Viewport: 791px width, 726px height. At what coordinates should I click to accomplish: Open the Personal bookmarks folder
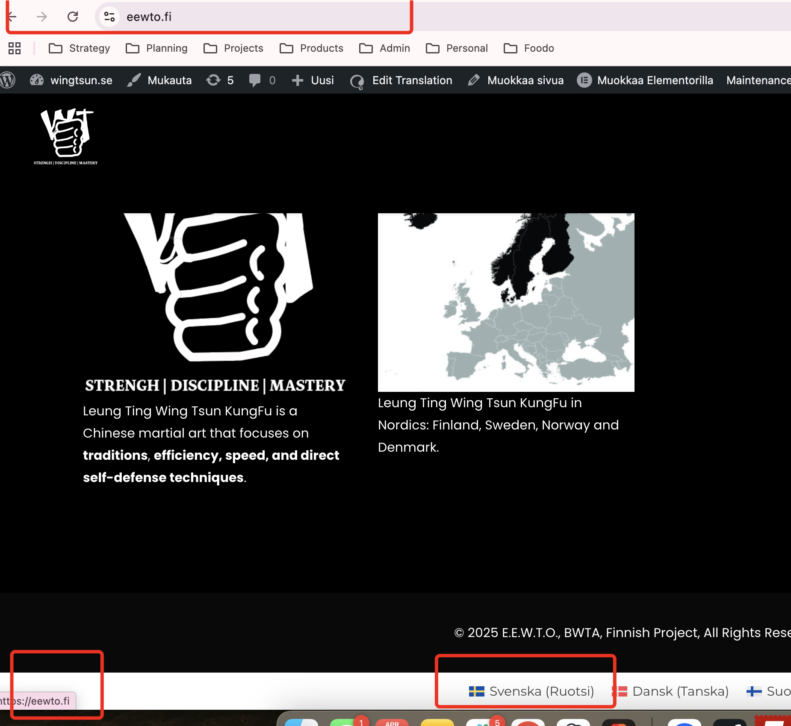[457, 48]
